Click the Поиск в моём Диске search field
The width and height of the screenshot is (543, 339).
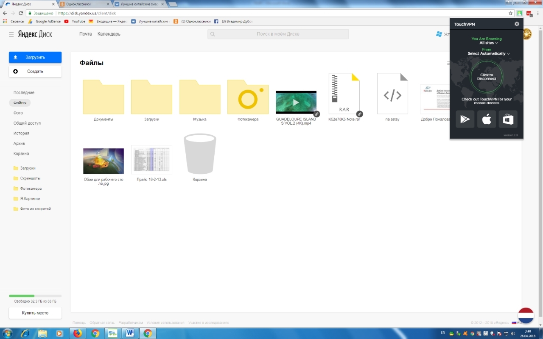click(x=278, y=34)
